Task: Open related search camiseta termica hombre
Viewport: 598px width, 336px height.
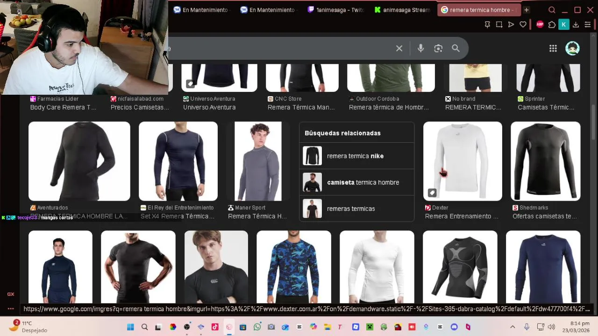Action: pos(357,182)
